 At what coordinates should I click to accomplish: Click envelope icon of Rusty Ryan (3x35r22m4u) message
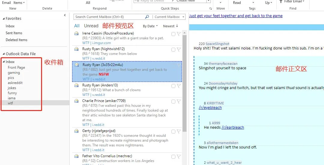point(77,65)
